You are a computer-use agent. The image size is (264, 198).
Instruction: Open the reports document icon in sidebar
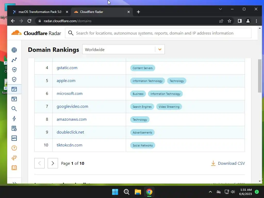tap(14, 128)
